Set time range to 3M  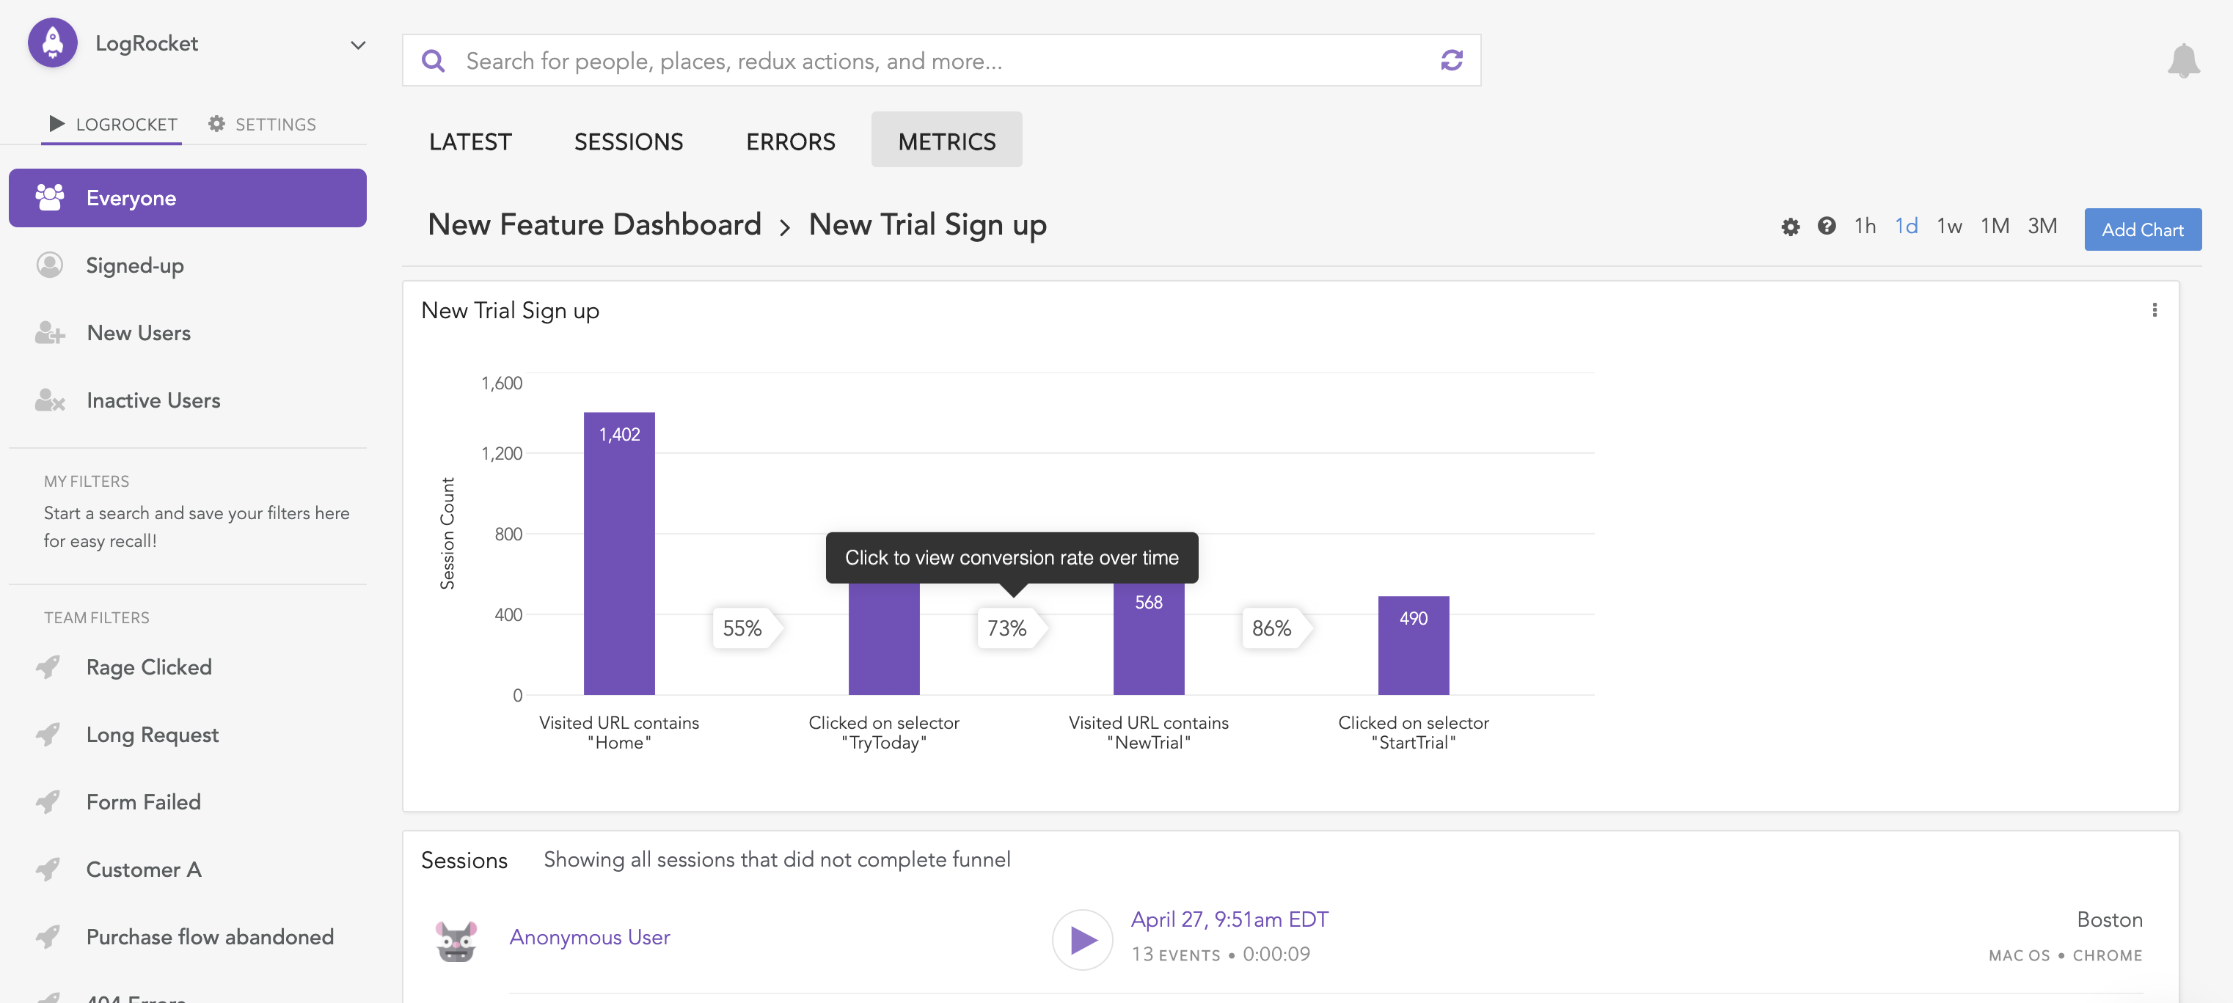(x=2042, y=226)
